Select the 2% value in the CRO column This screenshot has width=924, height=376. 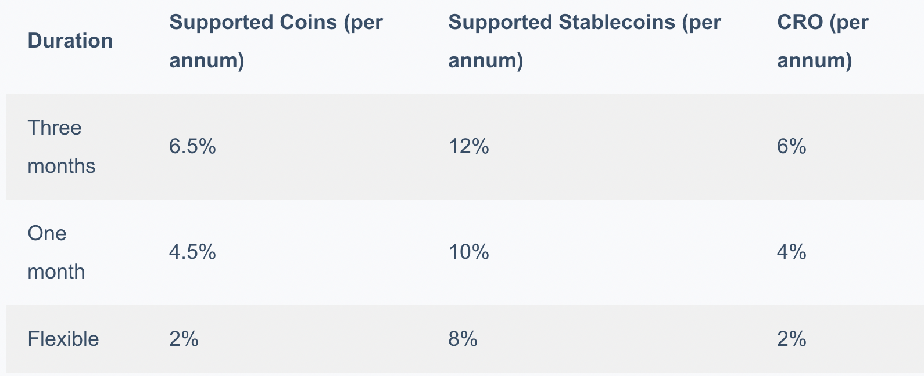(792, 339)
